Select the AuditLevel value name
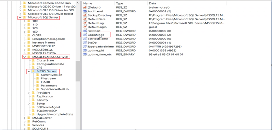 (95, 11)
